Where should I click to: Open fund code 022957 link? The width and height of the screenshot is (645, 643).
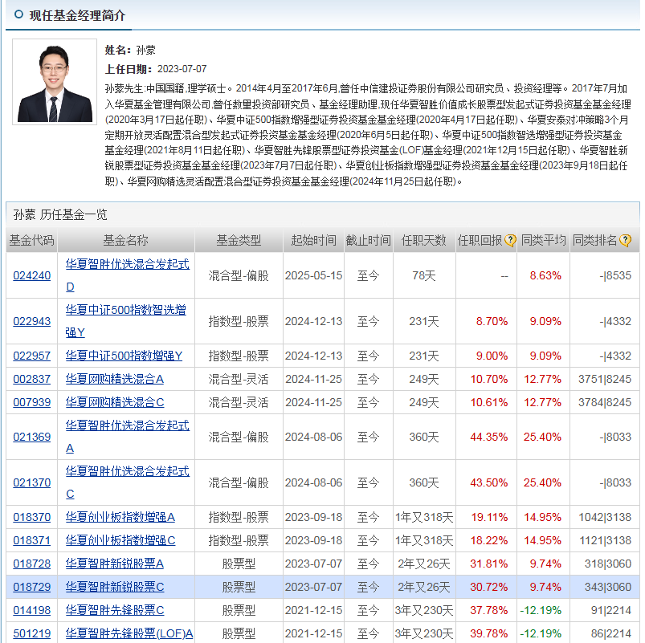(x=31, y=356)
